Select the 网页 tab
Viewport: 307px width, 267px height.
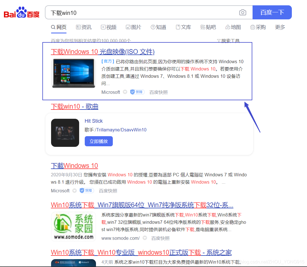(x=59, y=27)
